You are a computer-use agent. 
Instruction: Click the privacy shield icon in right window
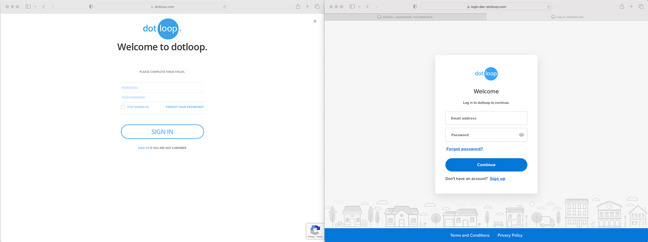(415, 6)
